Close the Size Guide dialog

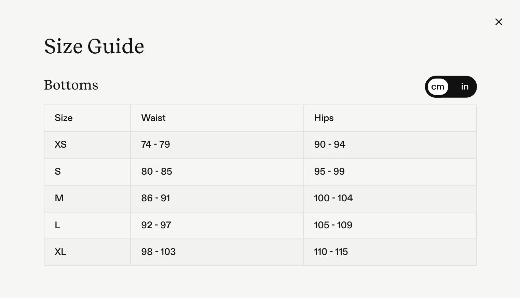[x=499, y=22]
